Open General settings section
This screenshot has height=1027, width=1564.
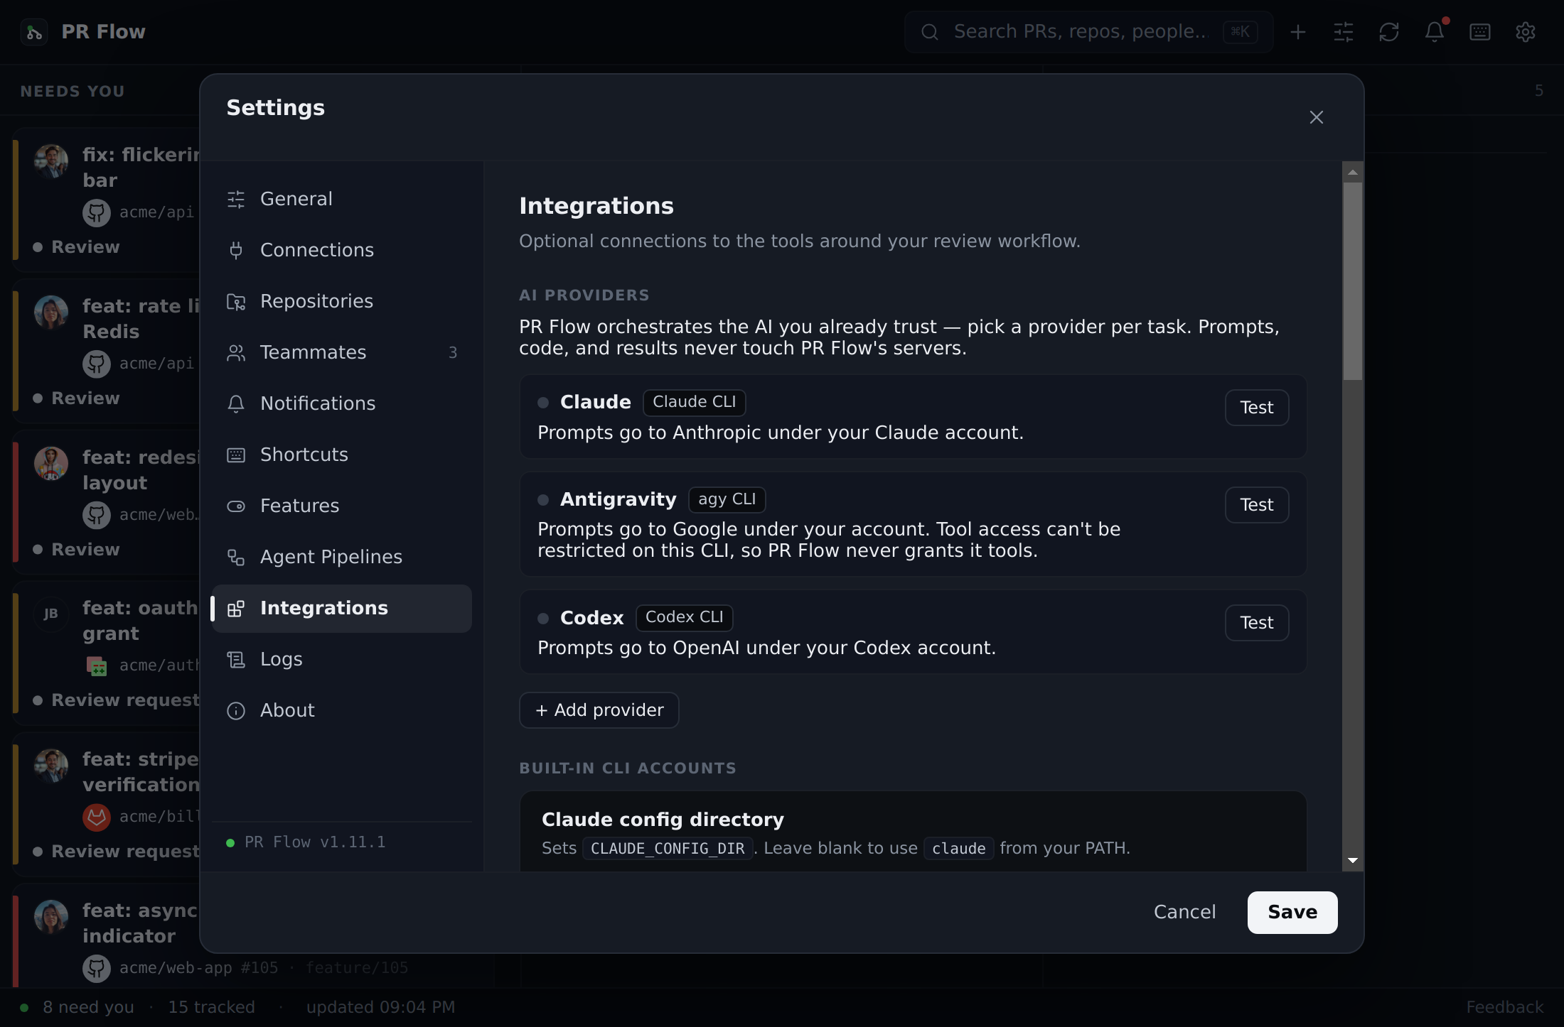coord(341,200)
